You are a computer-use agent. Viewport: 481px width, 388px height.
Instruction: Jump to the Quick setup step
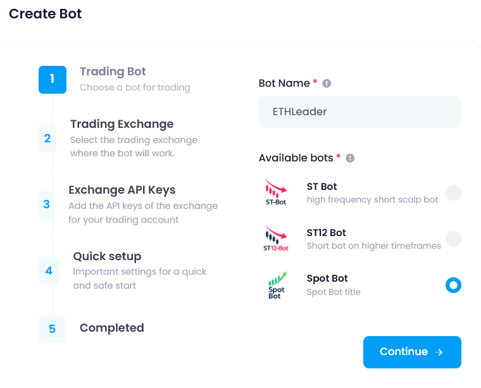107,256
